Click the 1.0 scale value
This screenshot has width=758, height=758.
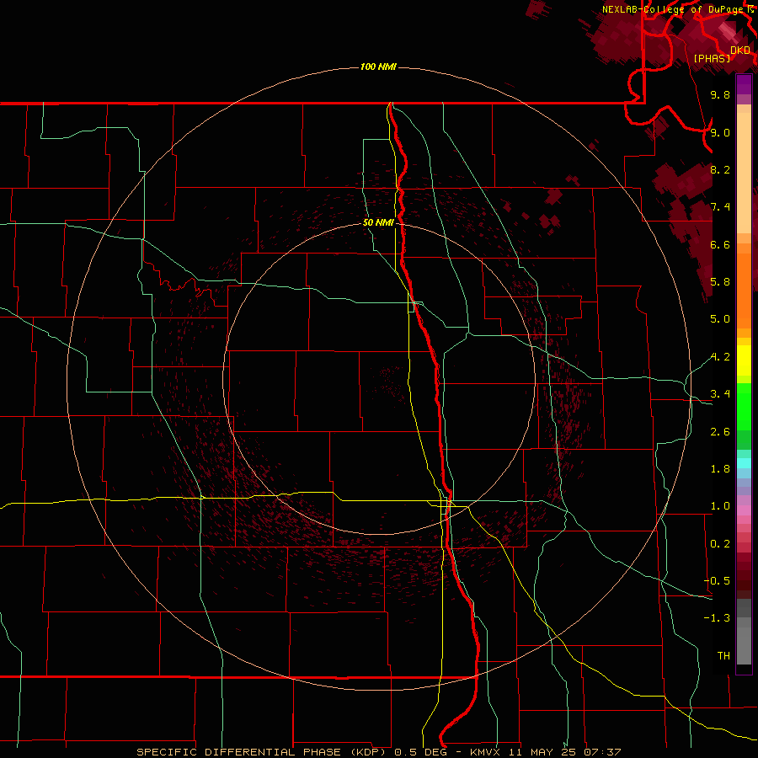coord(720,506)
